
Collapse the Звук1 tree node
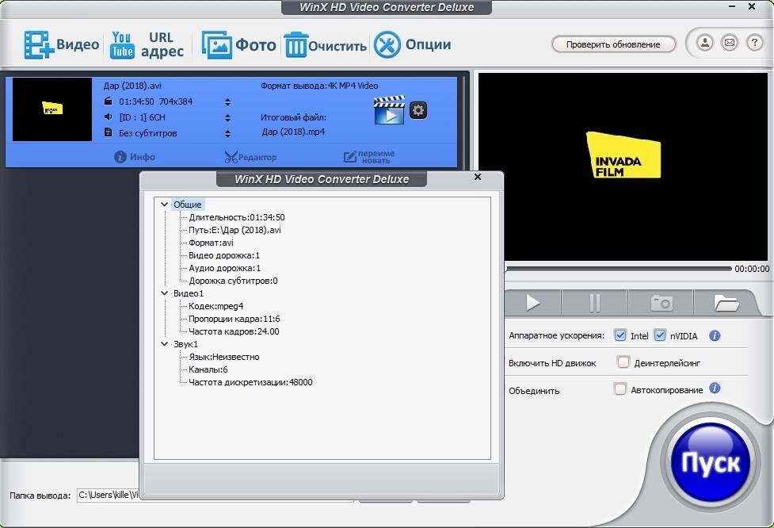164,344
